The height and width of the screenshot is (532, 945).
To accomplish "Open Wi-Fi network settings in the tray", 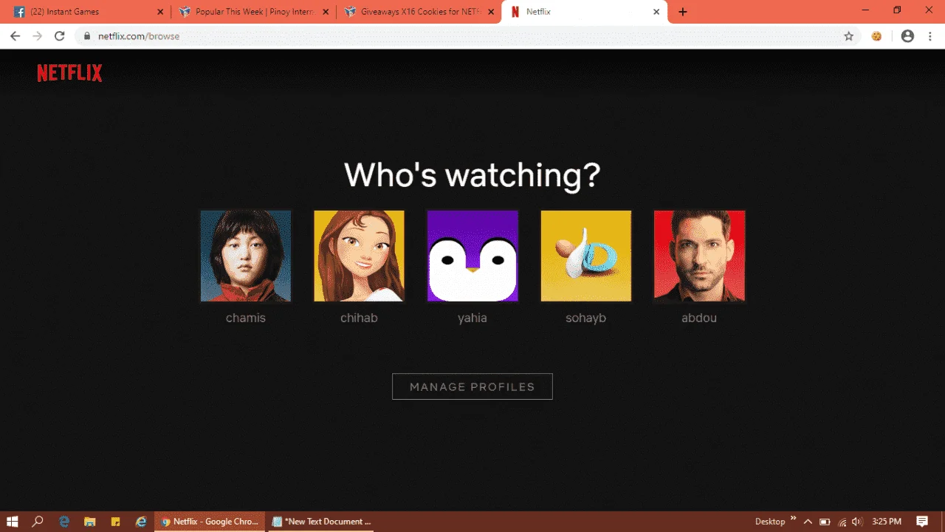I will click(x=842, y=522).
